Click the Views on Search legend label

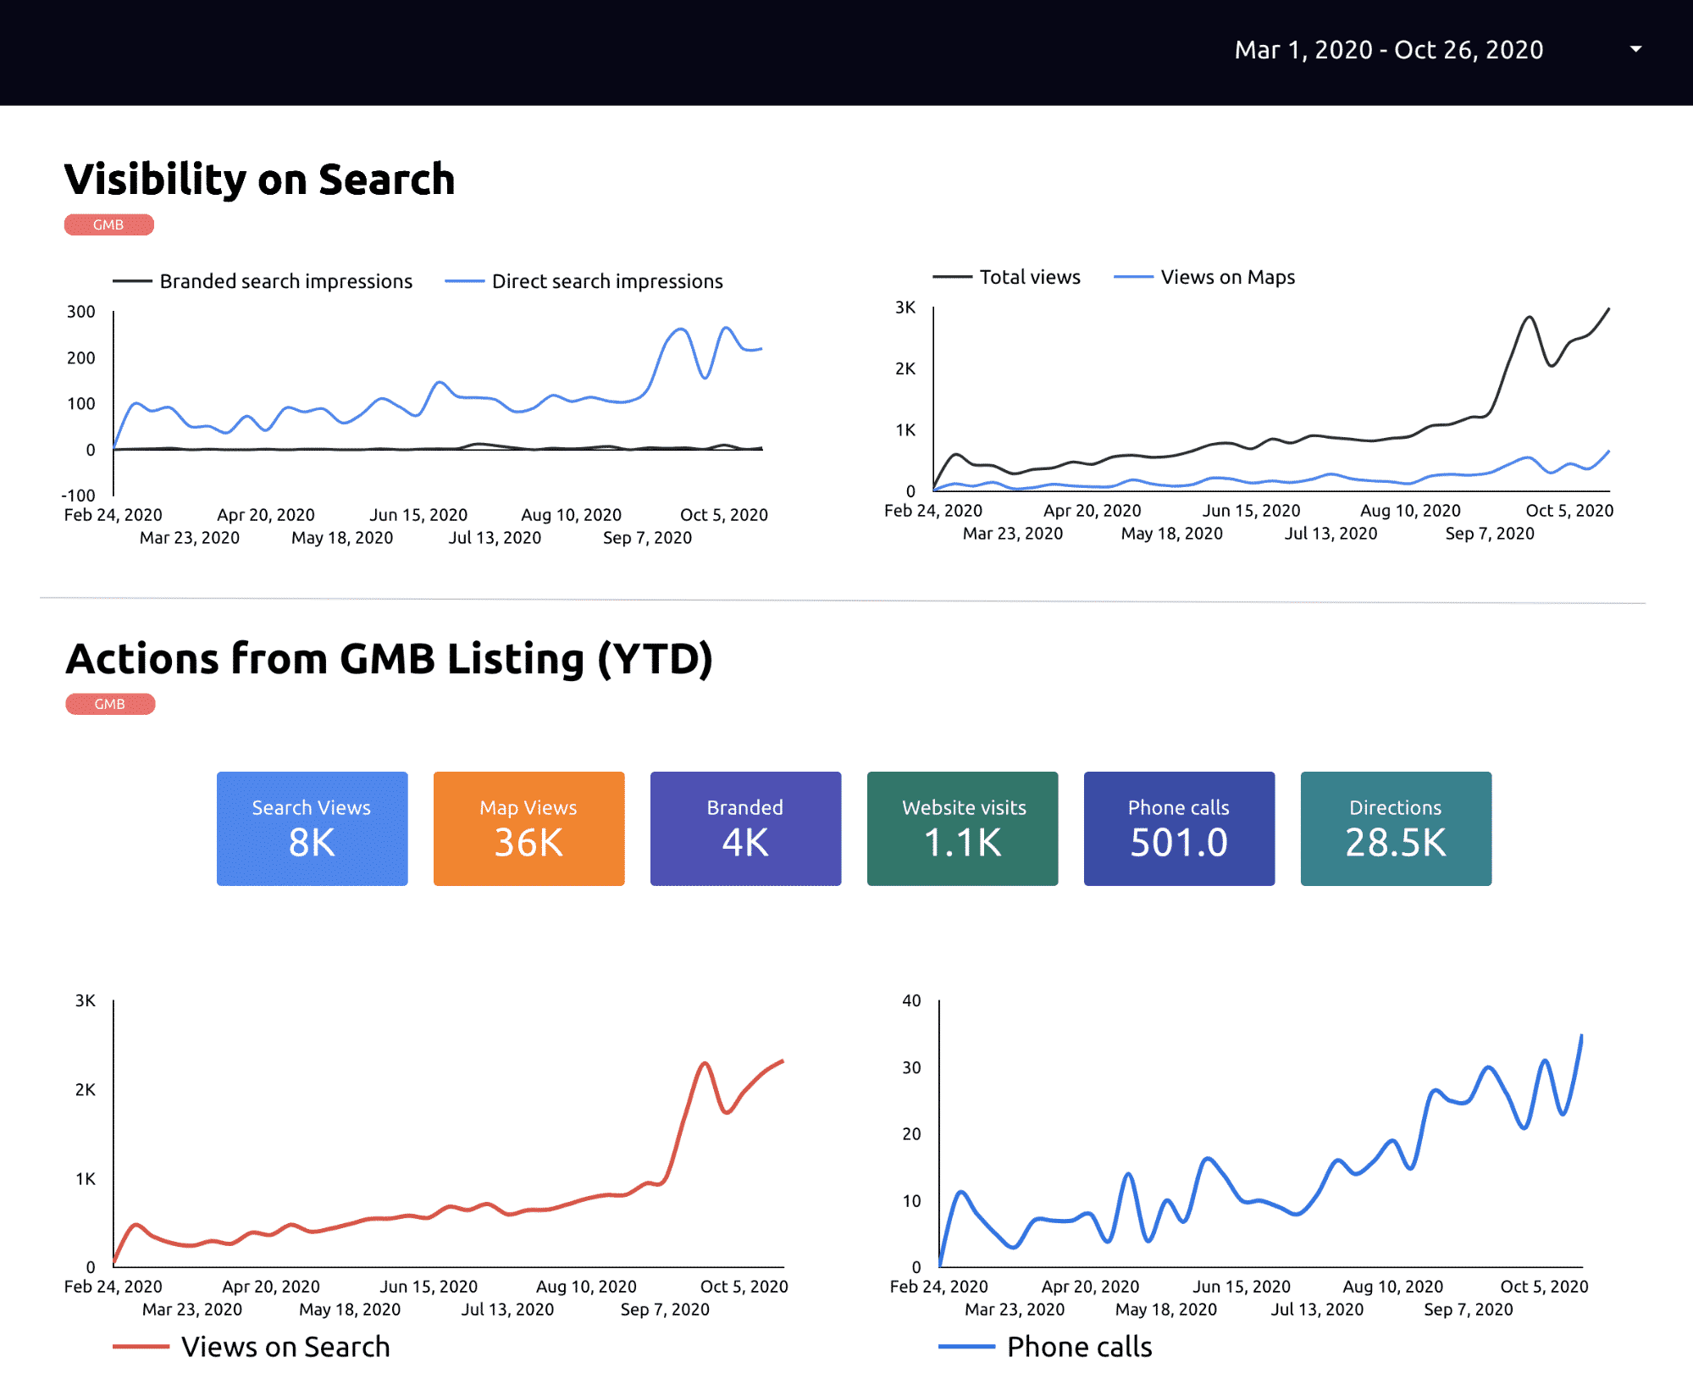pyautogui.click(x=285, y=1347)
